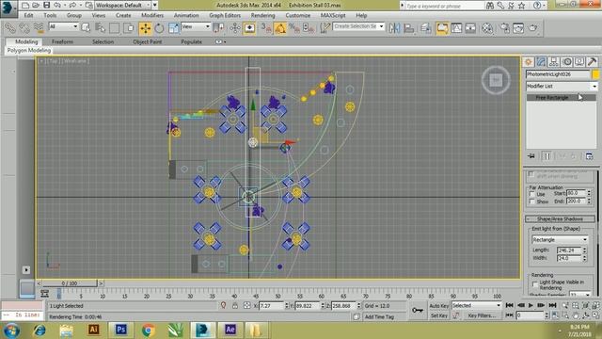Open the MAXScript menu
602x339 pixels.
333,15
